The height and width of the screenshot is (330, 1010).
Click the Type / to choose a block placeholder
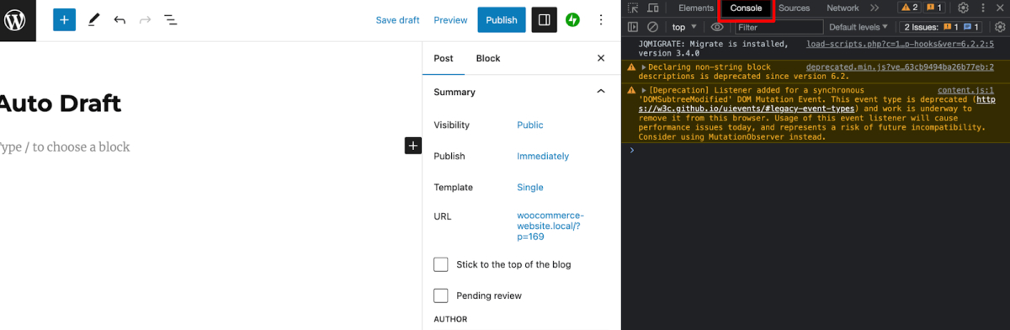(x=65, y=146)
